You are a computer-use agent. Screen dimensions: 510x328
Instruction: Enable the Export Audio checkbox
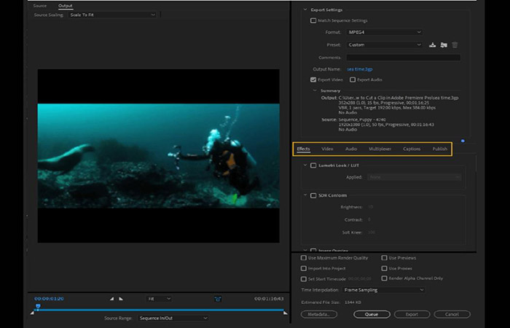point(353,79)
